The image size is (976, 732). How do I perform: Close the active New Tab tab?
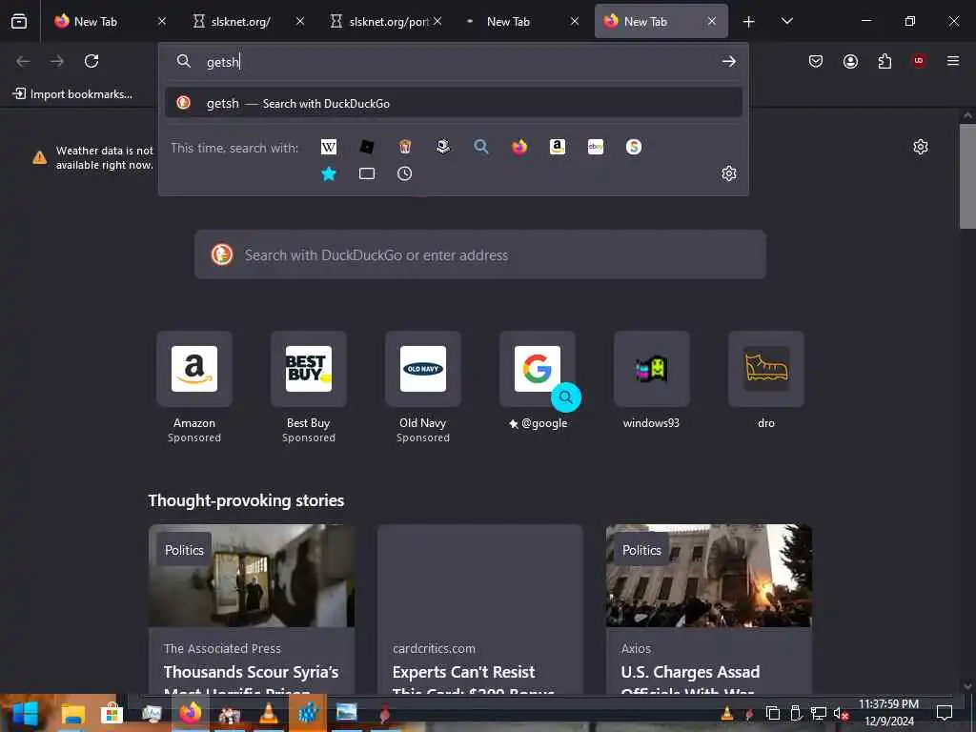pyautogui.click(x=711, y=21)
